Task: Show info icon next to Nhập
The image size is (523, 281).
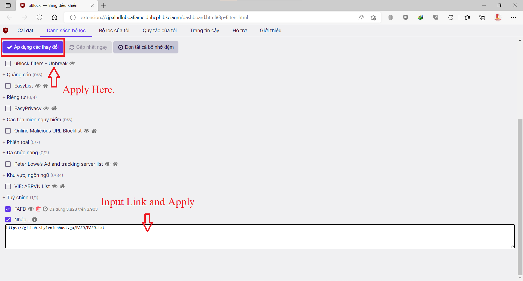Action: pos(35,219)
